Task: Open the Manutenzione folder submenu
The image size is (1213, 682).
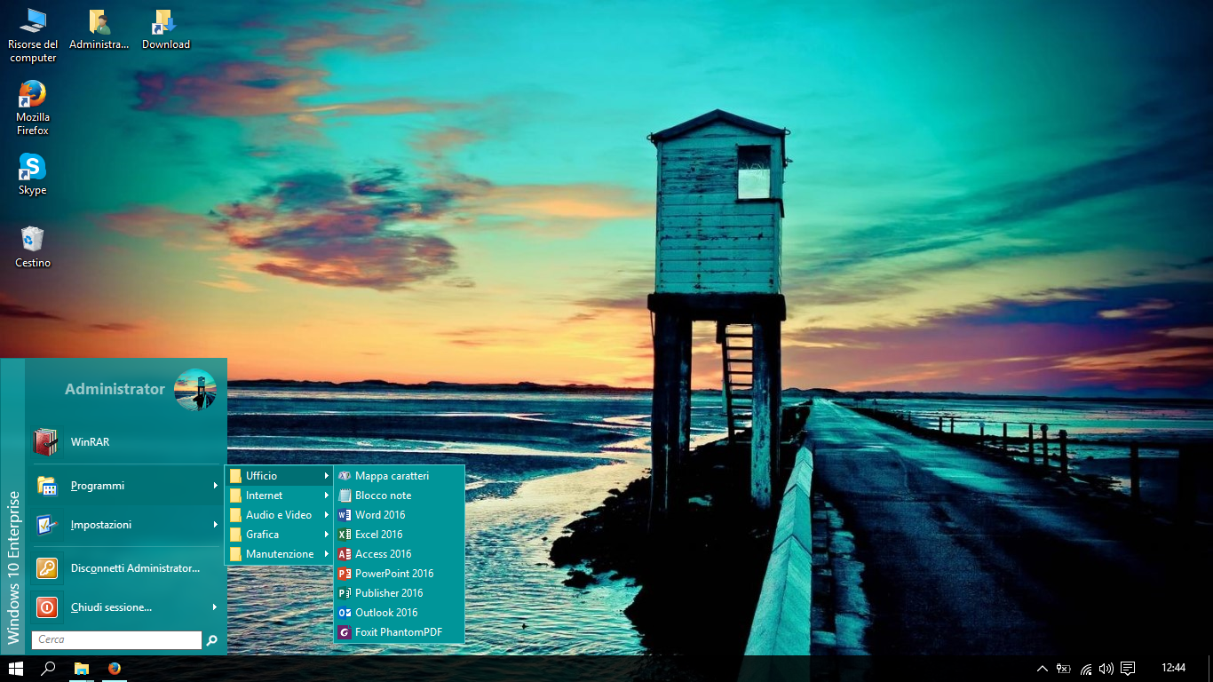Action: (x=279, y=554)
